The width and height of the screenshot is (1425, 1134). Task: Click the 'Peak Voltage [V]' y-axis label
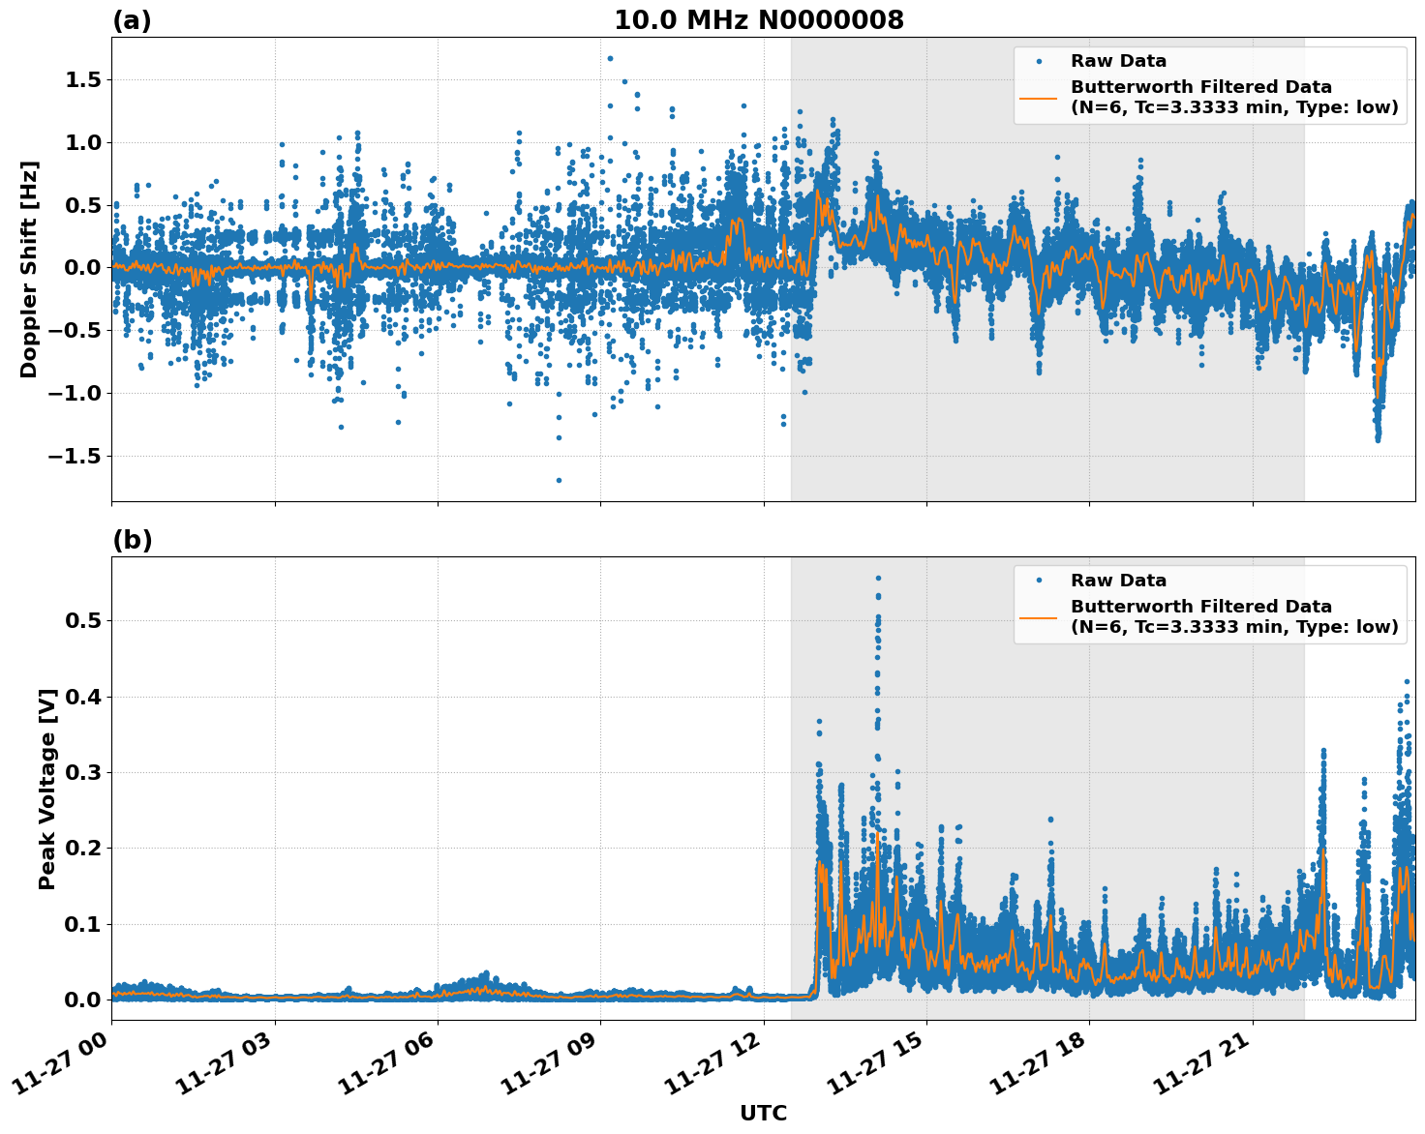47,789
